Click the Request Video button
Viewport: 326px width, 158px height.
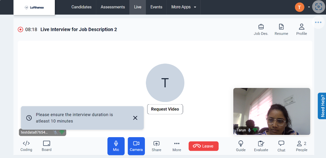click(165, 109)
